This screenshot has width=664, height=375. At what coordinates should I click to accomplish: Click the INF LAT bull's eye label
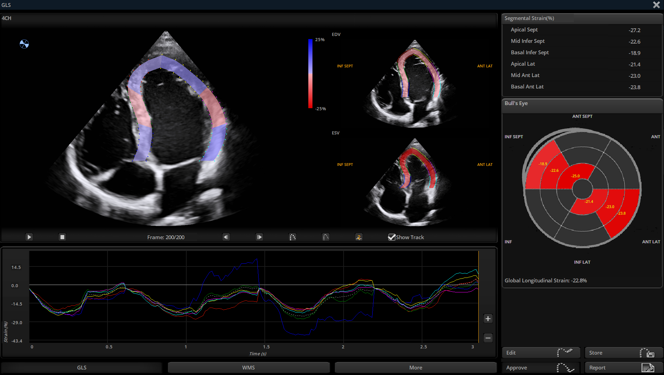(582, 262)
